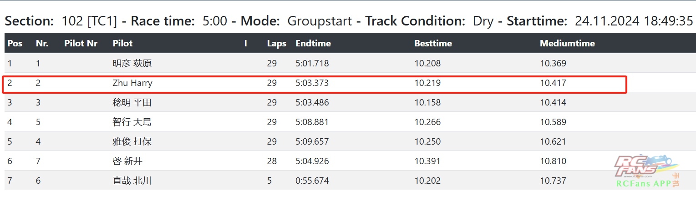Click the Nr. column header
The height and width of the screenshot is (201, 696).
pyautogui.click(x=42, y=44)
